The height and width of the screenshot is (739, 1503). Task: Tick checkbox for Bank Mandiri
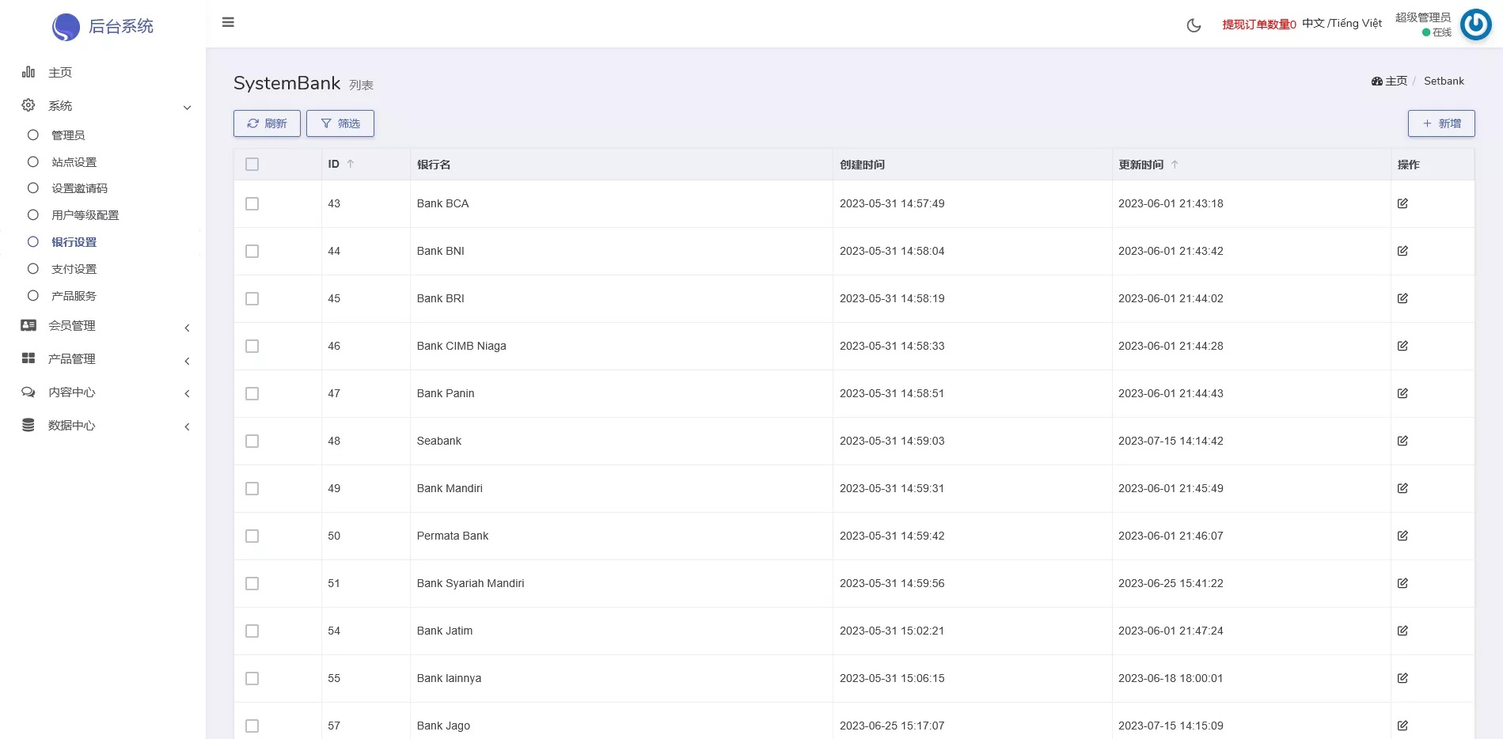pos(252,488)
